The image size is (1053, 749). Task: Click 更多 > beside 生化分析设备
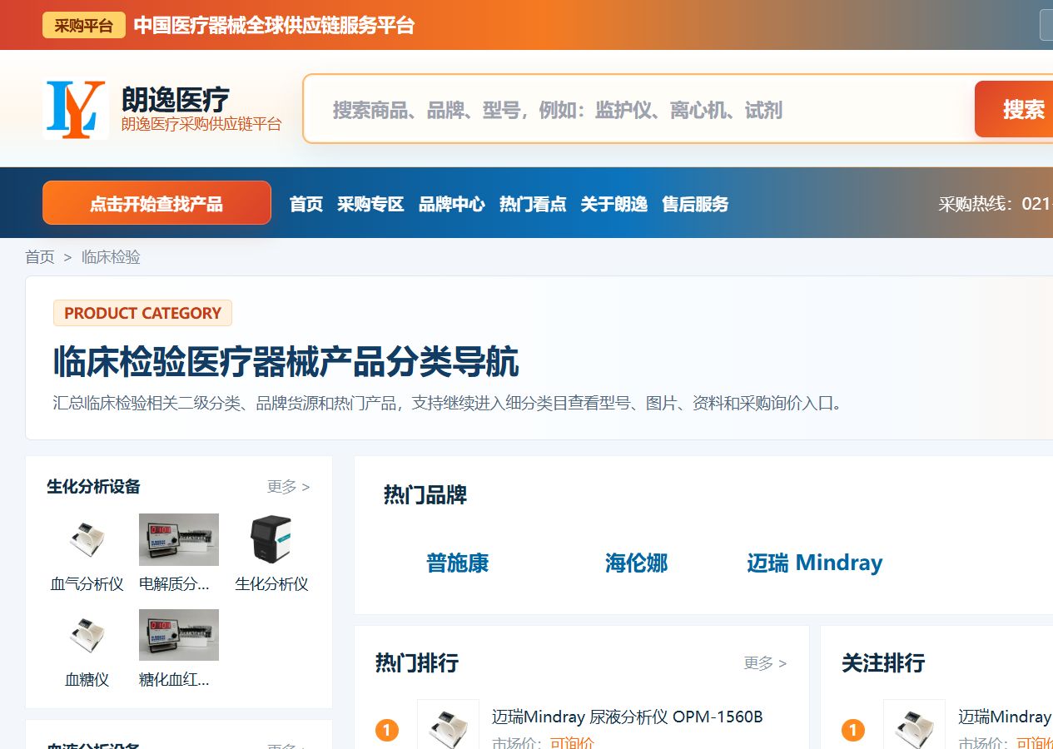(x=289, y=487)
